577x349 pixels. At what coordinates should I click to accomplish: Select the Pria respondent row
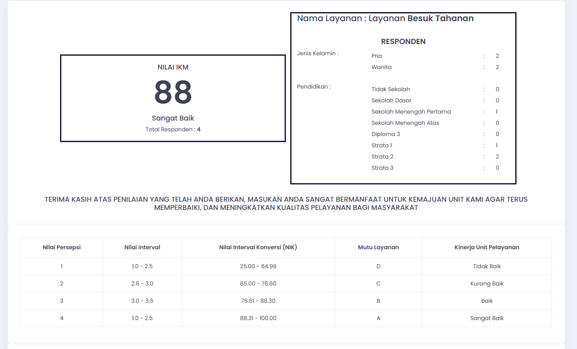(x=435, y=56)
